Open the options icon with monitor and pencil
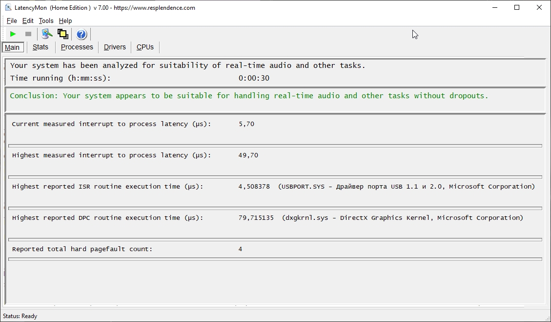The image size is (551, 322). 47,34
